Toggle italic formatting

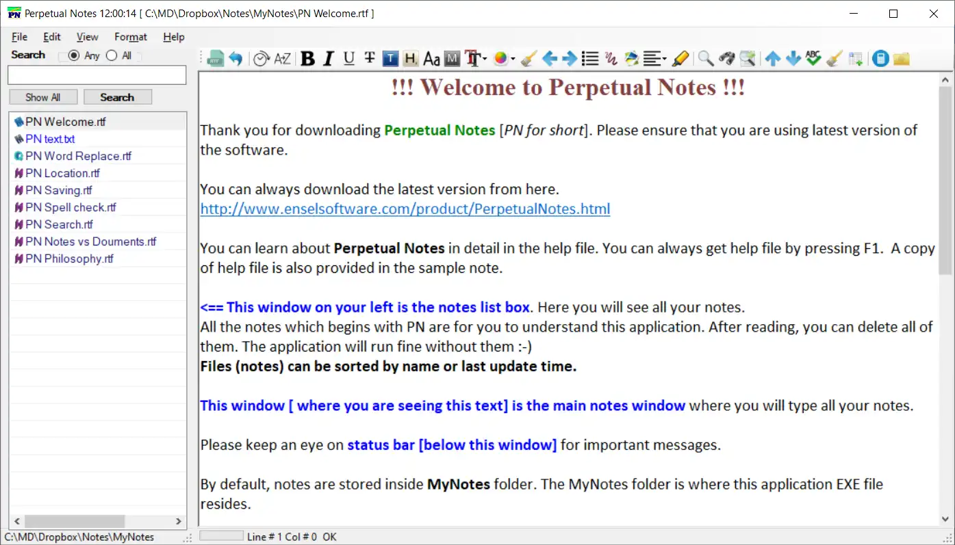click(x=329, y=59)
